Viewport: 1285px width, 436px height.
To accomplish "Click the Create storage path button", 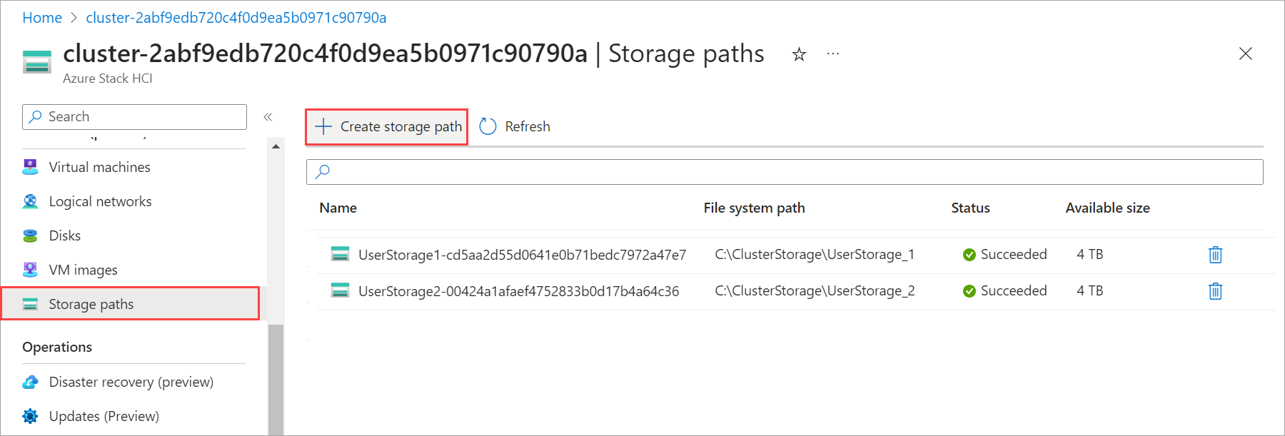I will pyautogui.click(x=386, y=126).
